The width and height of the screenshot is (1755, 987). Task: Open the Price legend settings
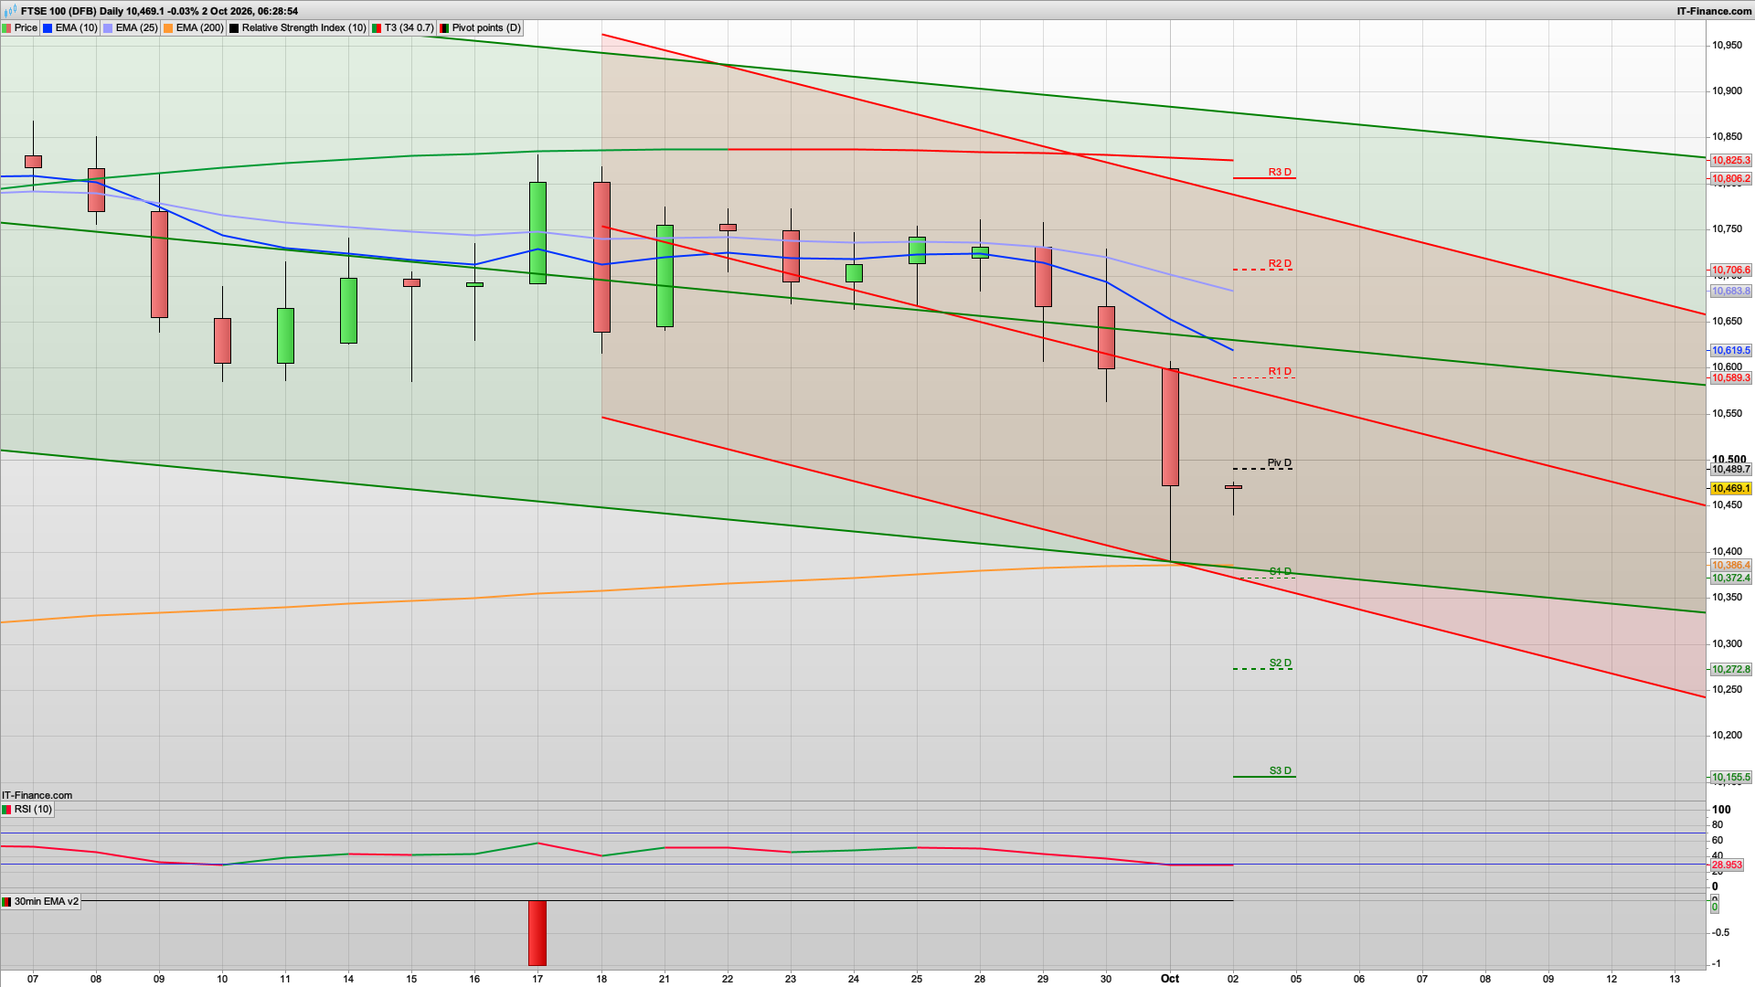(x=20, y=27)
